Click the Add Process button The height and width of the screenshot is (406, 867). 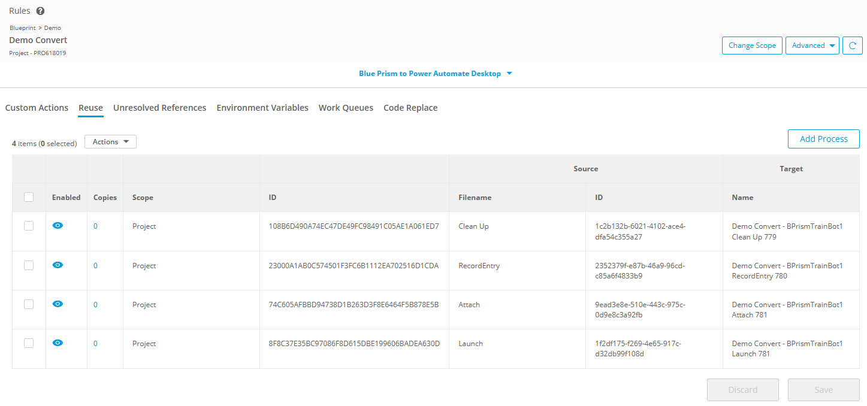coord(823,139)
